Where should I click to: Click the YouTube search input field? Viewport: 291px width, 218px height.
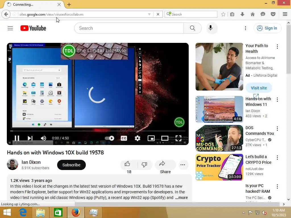[129, 28]
